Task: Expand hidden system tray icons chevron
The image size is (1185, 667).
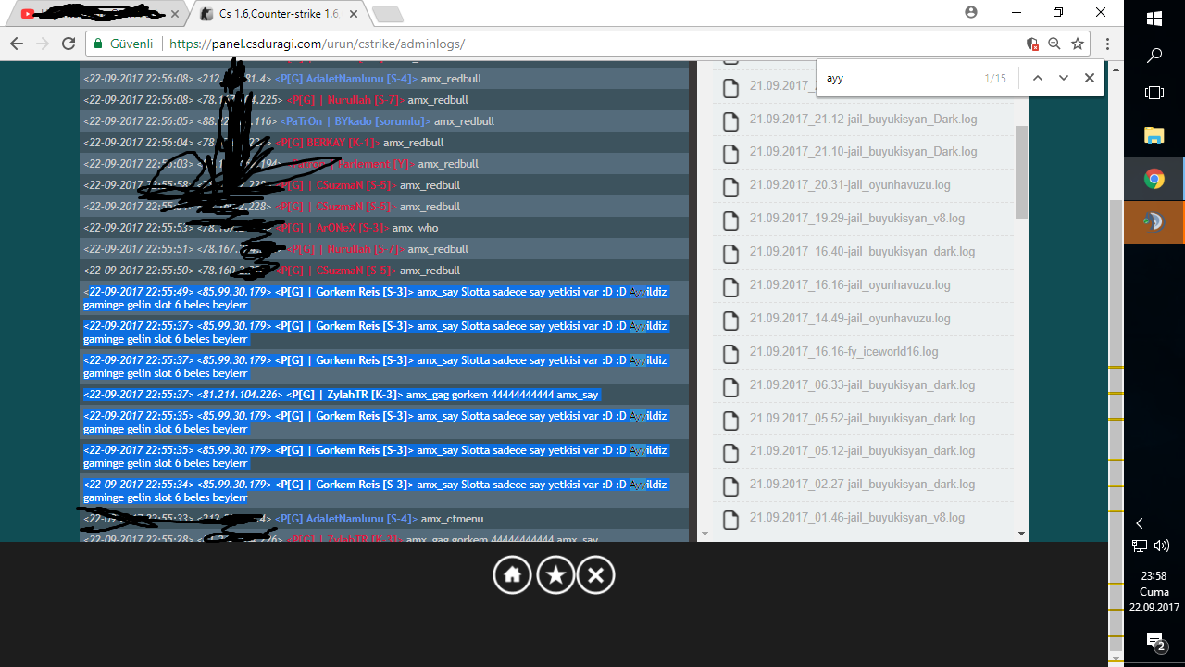Action: [x=1140, y=523]
